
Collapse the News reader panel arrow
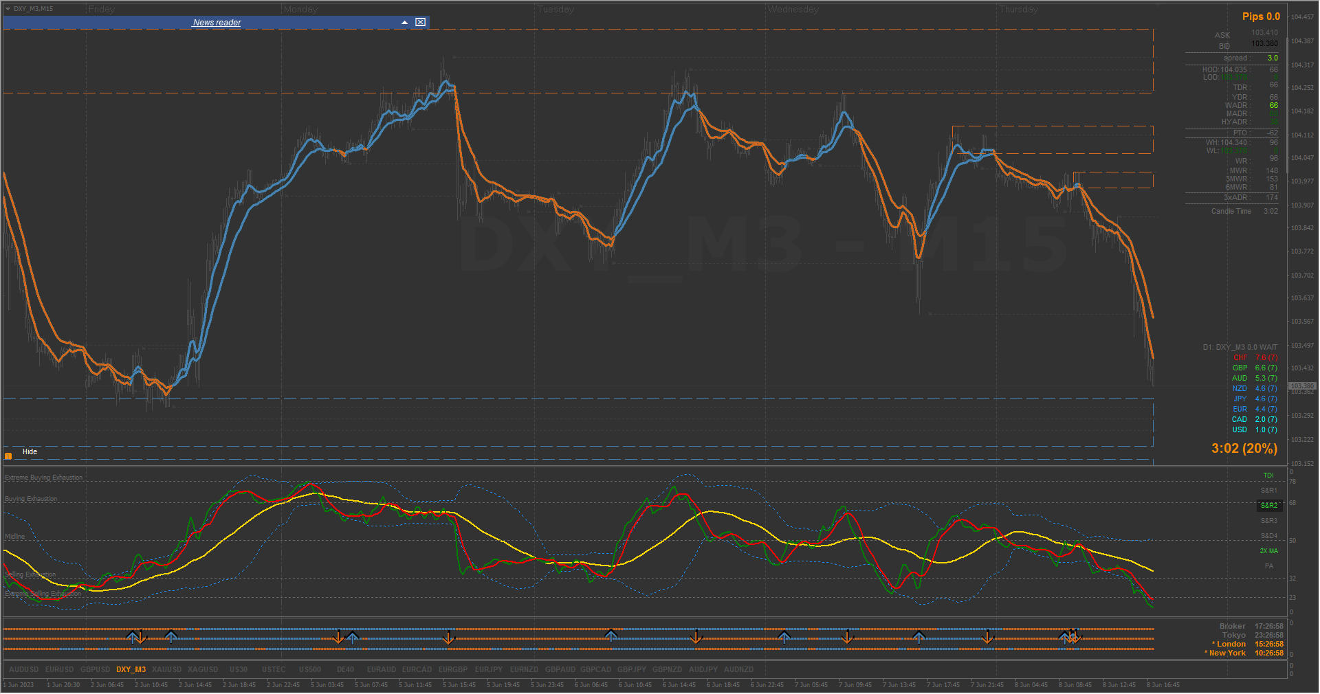click(x=404, y=23)
